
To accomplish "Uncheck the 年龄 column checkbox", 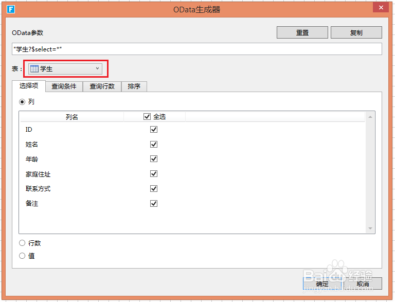I will click(154, 159).
